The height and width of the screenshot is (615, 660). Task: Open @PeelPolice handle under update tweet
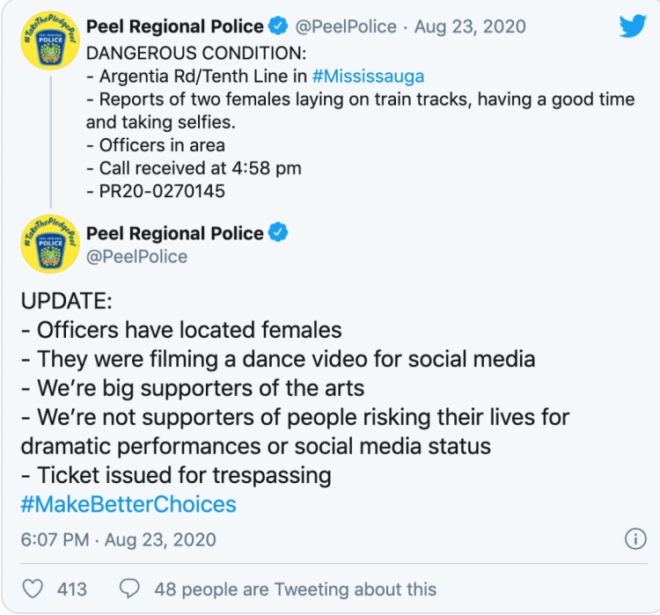coord(136,256)
